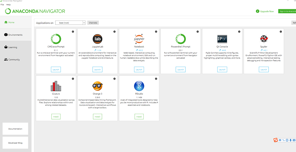Switch to the Learning tab
296x152 pixels.
tap(16, 47)
